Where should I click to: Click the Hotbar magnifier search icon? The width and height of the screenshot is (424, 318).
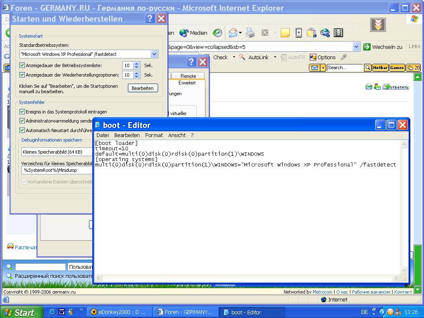point(367,67)
